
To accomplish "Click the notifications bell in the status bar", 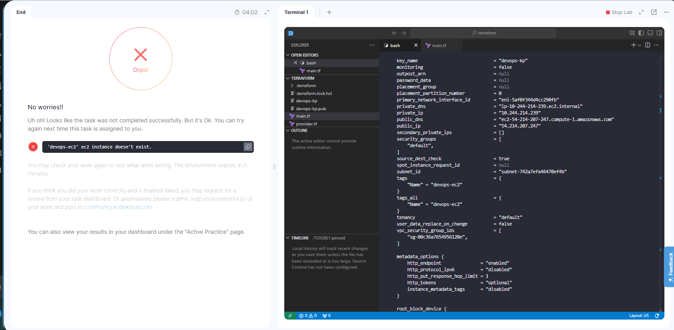I will (x=657, y=316).
